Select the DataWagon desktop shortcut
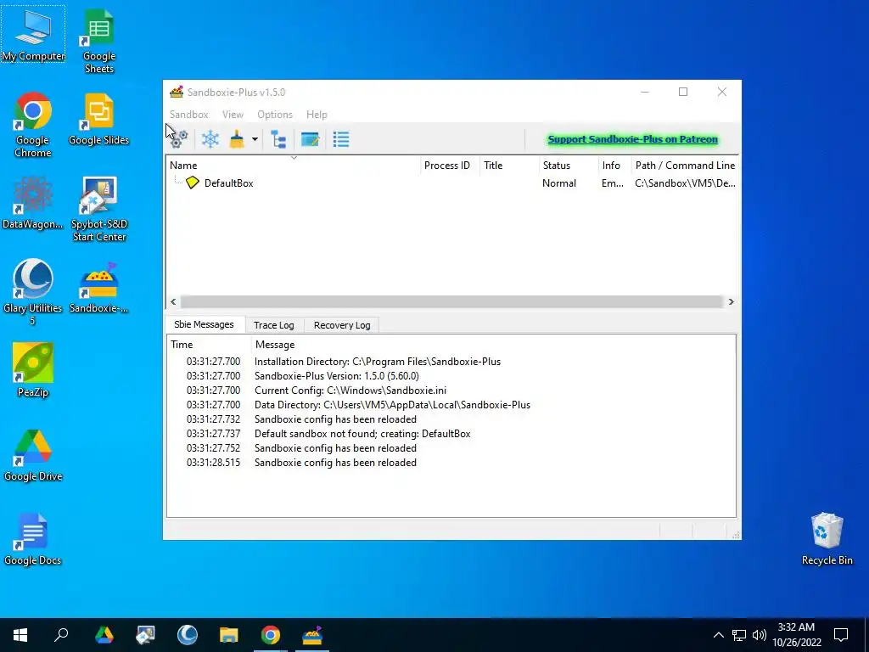The width and height of the screenshot is (869, 652). coord(33,203)
